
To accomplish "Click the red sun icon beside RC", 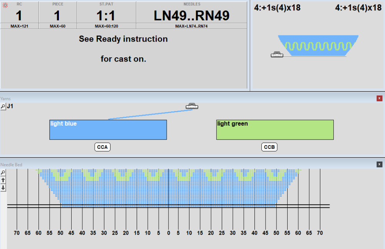I will 5,5.
